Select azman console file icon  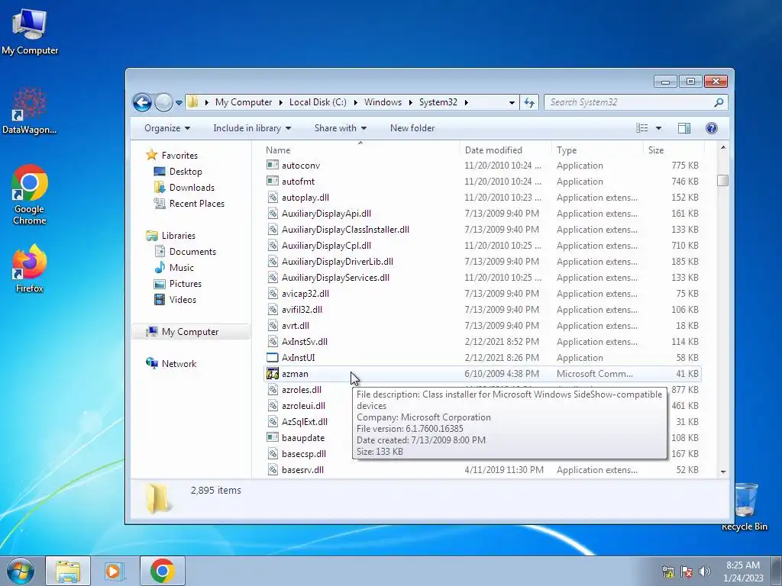coord(273,374)
